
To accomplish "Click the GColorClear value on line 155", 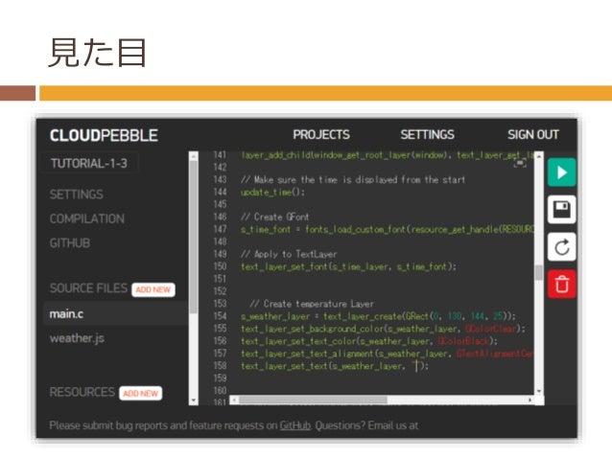I will [492, 329].
